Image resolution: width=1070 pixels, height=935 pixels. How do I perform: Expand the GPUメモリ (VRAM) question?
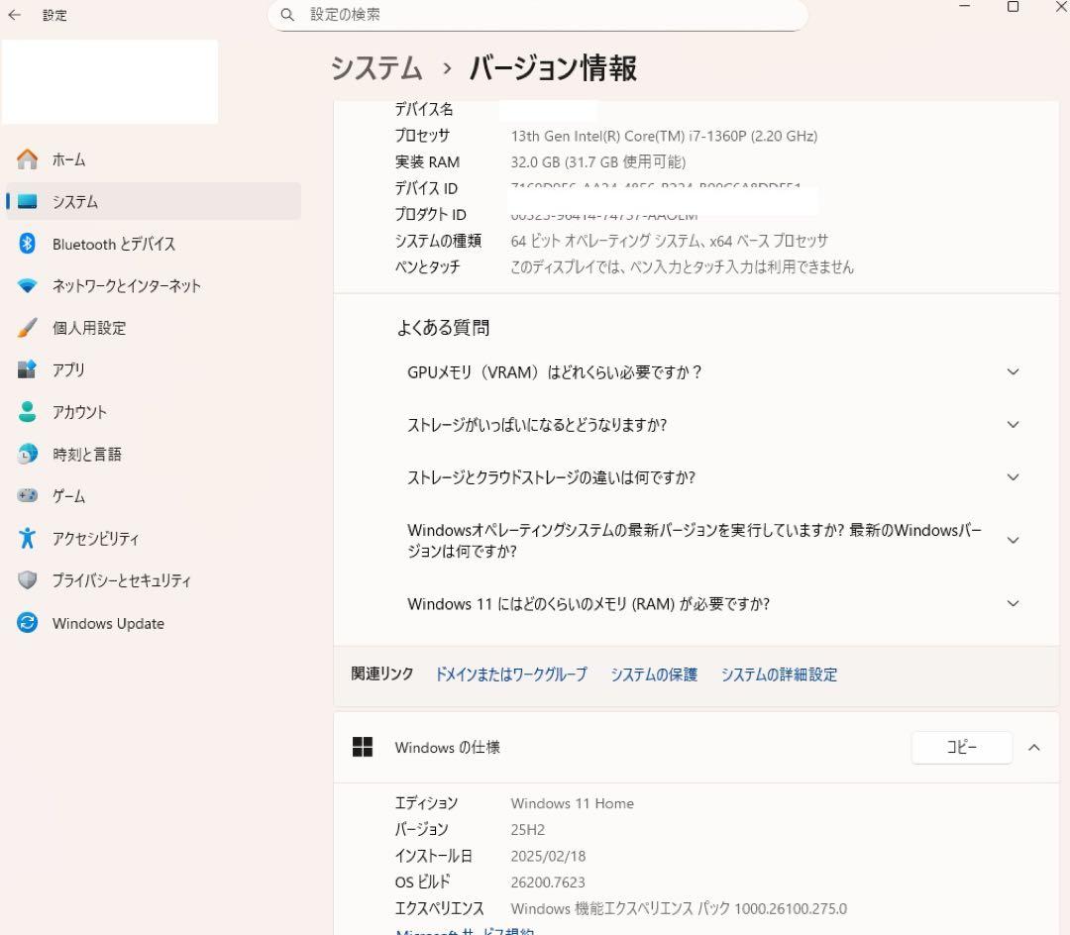(x=1013, y=372)
